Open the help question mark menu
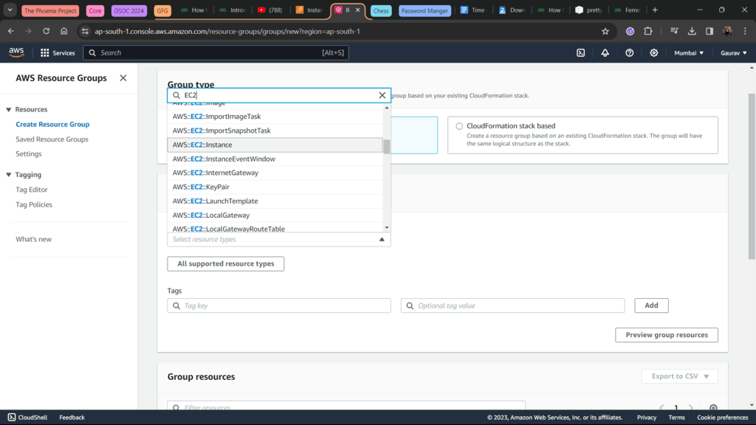 pyautogui.click(x=629, y=53)
